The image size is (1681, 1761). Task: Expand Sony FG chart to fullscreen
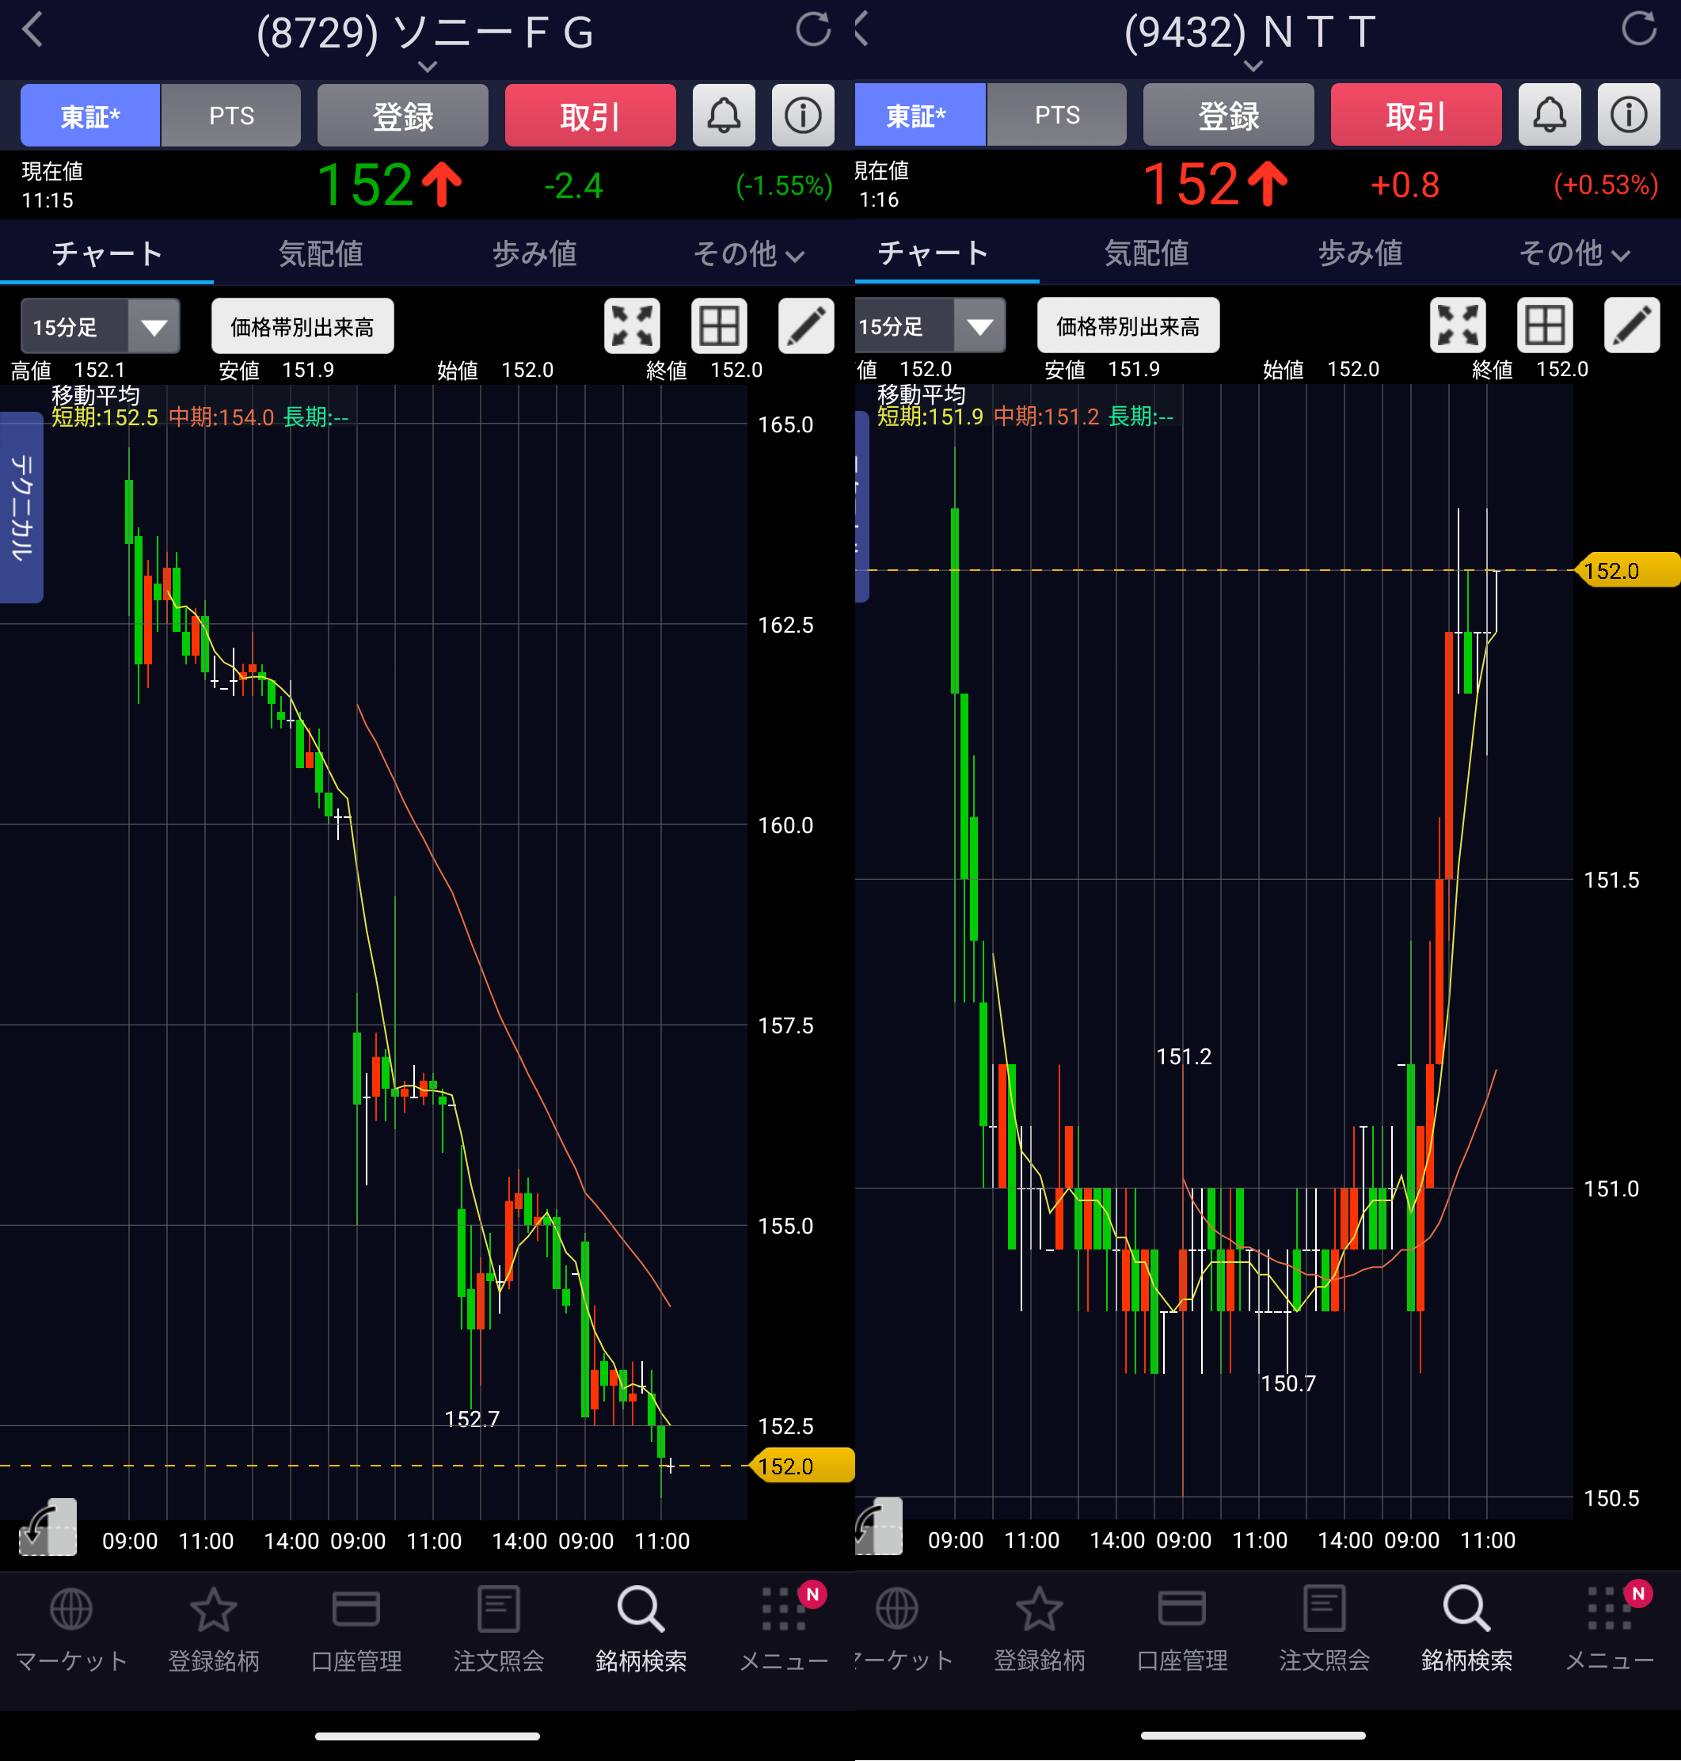(632, 325)
